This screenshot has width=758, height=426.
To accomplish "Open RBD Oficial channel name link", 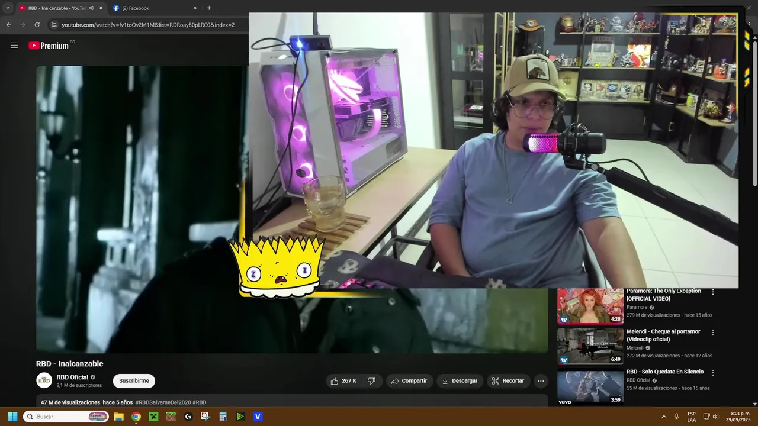I will (72, 377).
